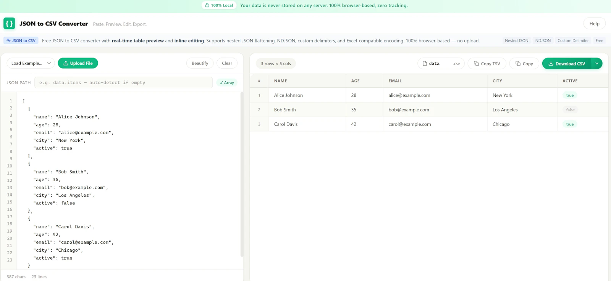Click the CITY column header
Viewport: 611px width, 281px height.
point(522,81)
